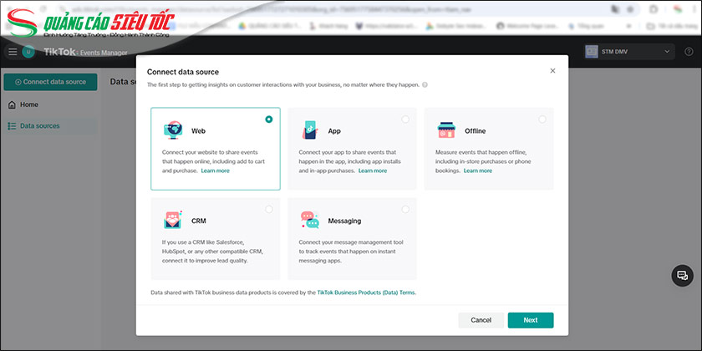Open the help question mark icon
This screenshot has height=351, width=702.
click(x=689, y=52)
